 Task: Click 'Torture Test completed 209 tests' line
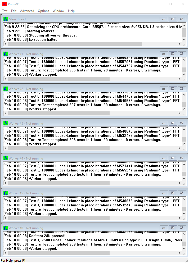coord(82,244)
